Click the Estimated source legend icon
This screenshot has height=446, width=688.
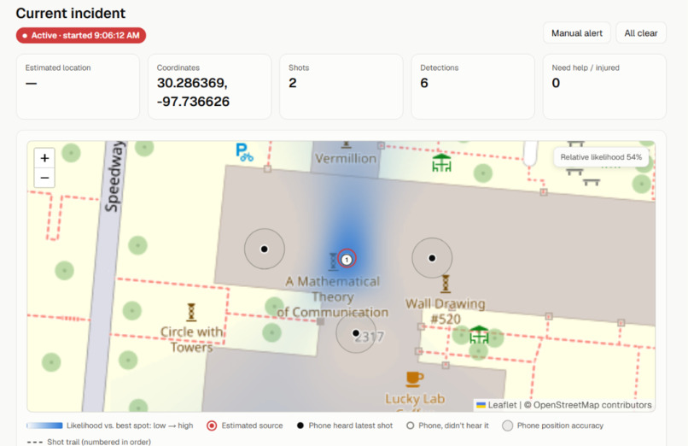(x=212, y=425)
